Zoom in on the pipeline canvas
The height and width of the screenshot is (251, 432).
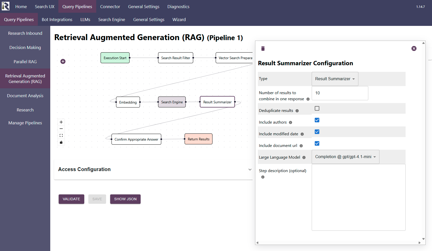coord(61,122)
